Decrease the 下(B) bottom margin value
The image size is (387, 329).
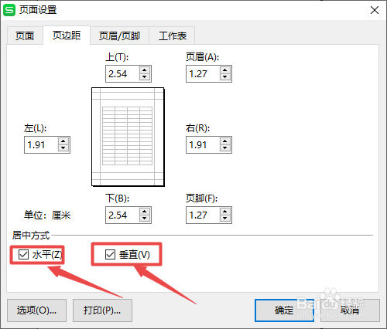145,219
